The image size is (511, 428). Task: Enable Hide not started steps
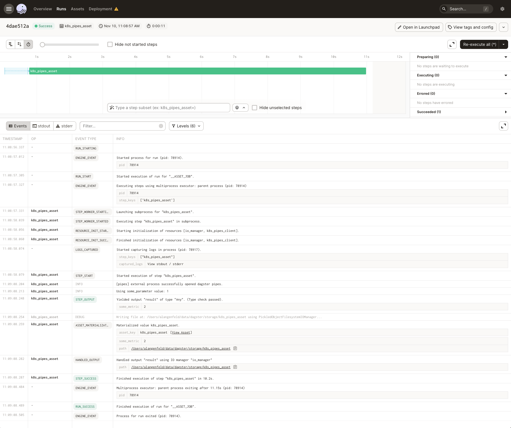point(110,44)
